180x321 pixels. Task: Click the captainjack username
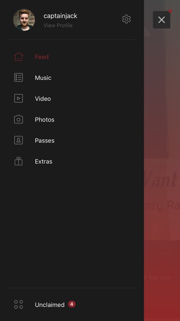pos(60,16)
